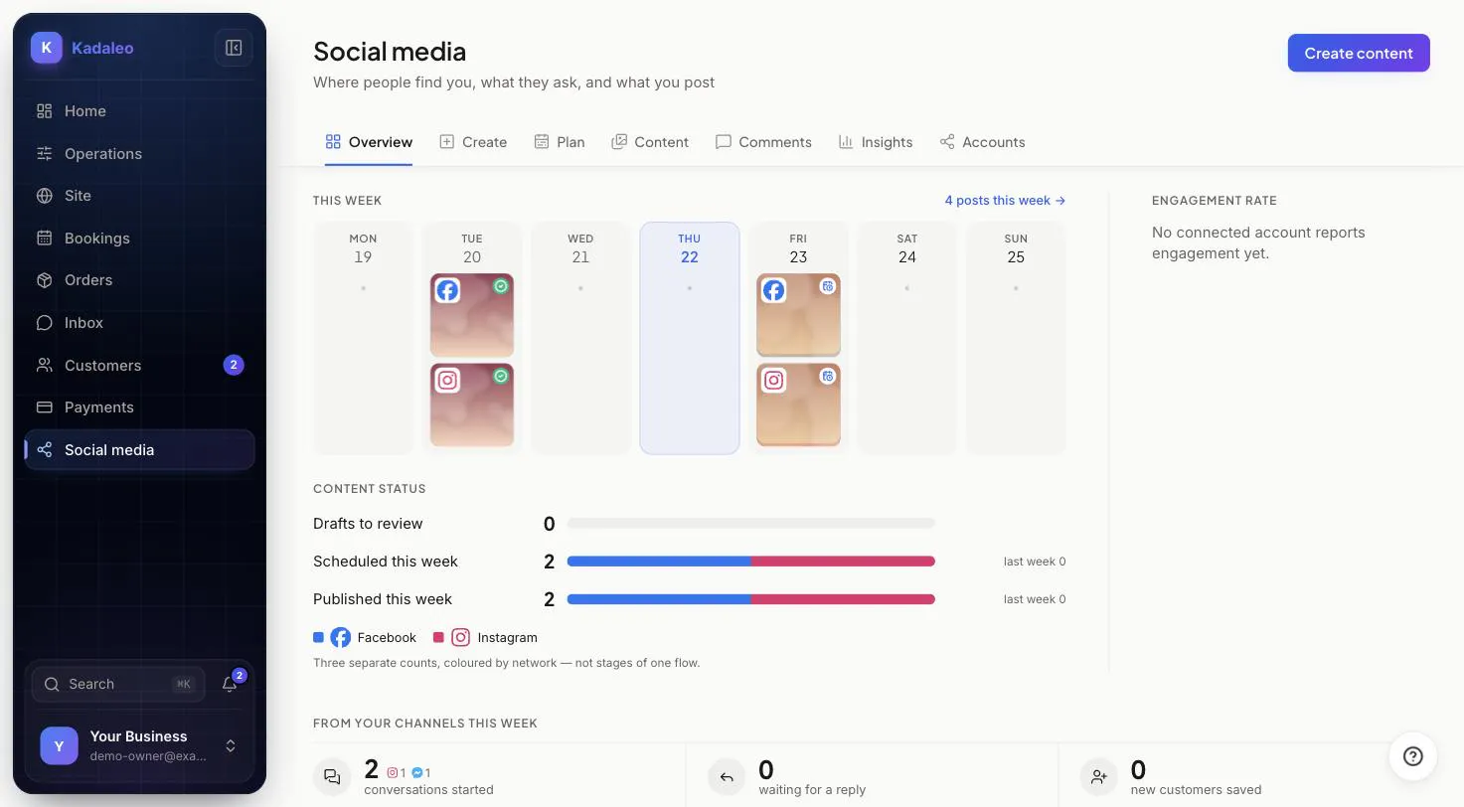This screenshot has width=1464, height=807.
Task: Click the Scheduled this week progress bar
Action: pos(751,562)
